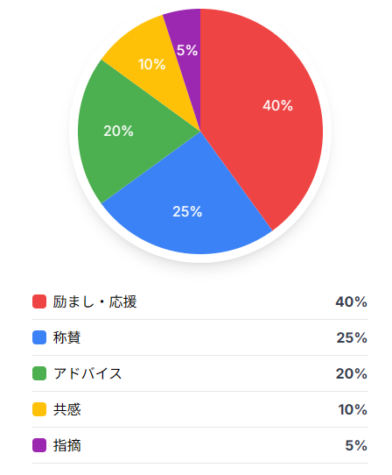This screenshot has height=475, width=392.
Task: Click the 20% value in legend
Action: (x=352, y=373)
